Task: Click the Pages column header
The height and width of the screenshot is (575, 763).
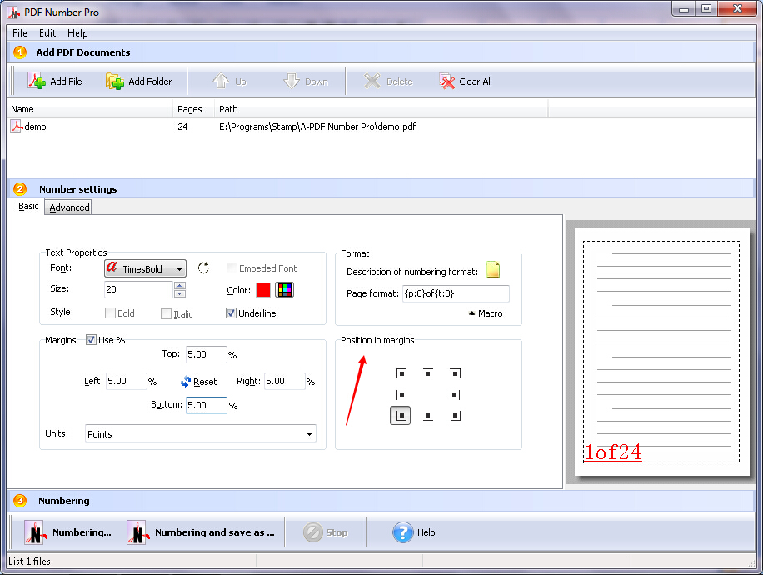Action: [194, 109]
